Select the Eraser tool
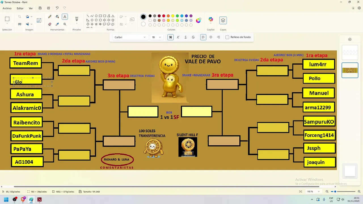This screenshot has height=204, width=363. point(50,24)
